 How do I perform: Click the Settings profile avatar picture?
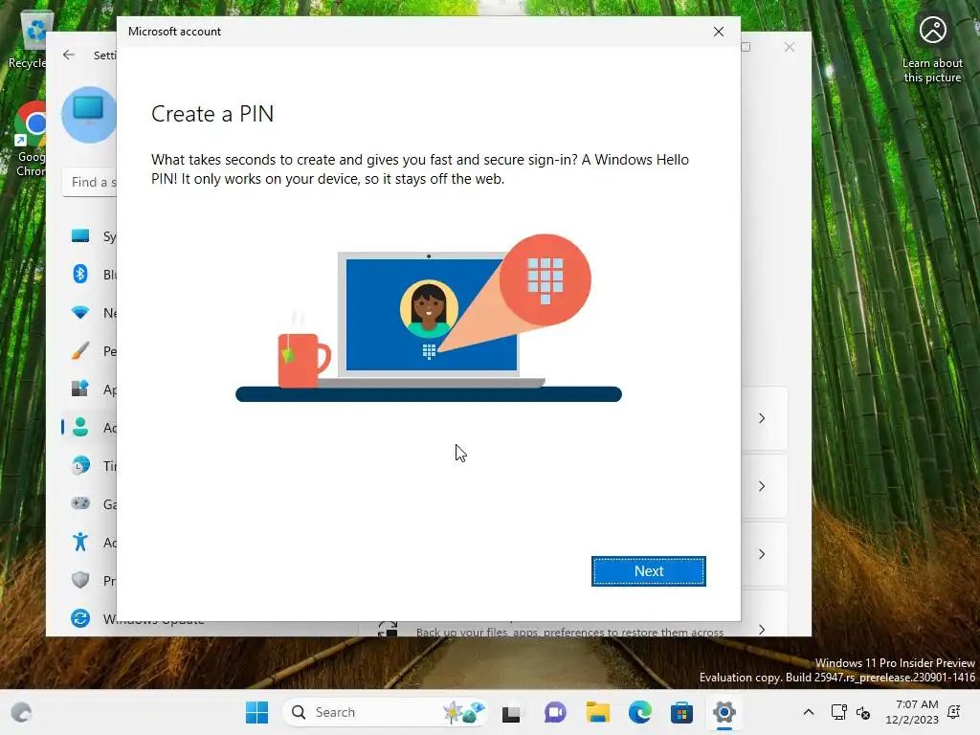[x=89, y=115]
